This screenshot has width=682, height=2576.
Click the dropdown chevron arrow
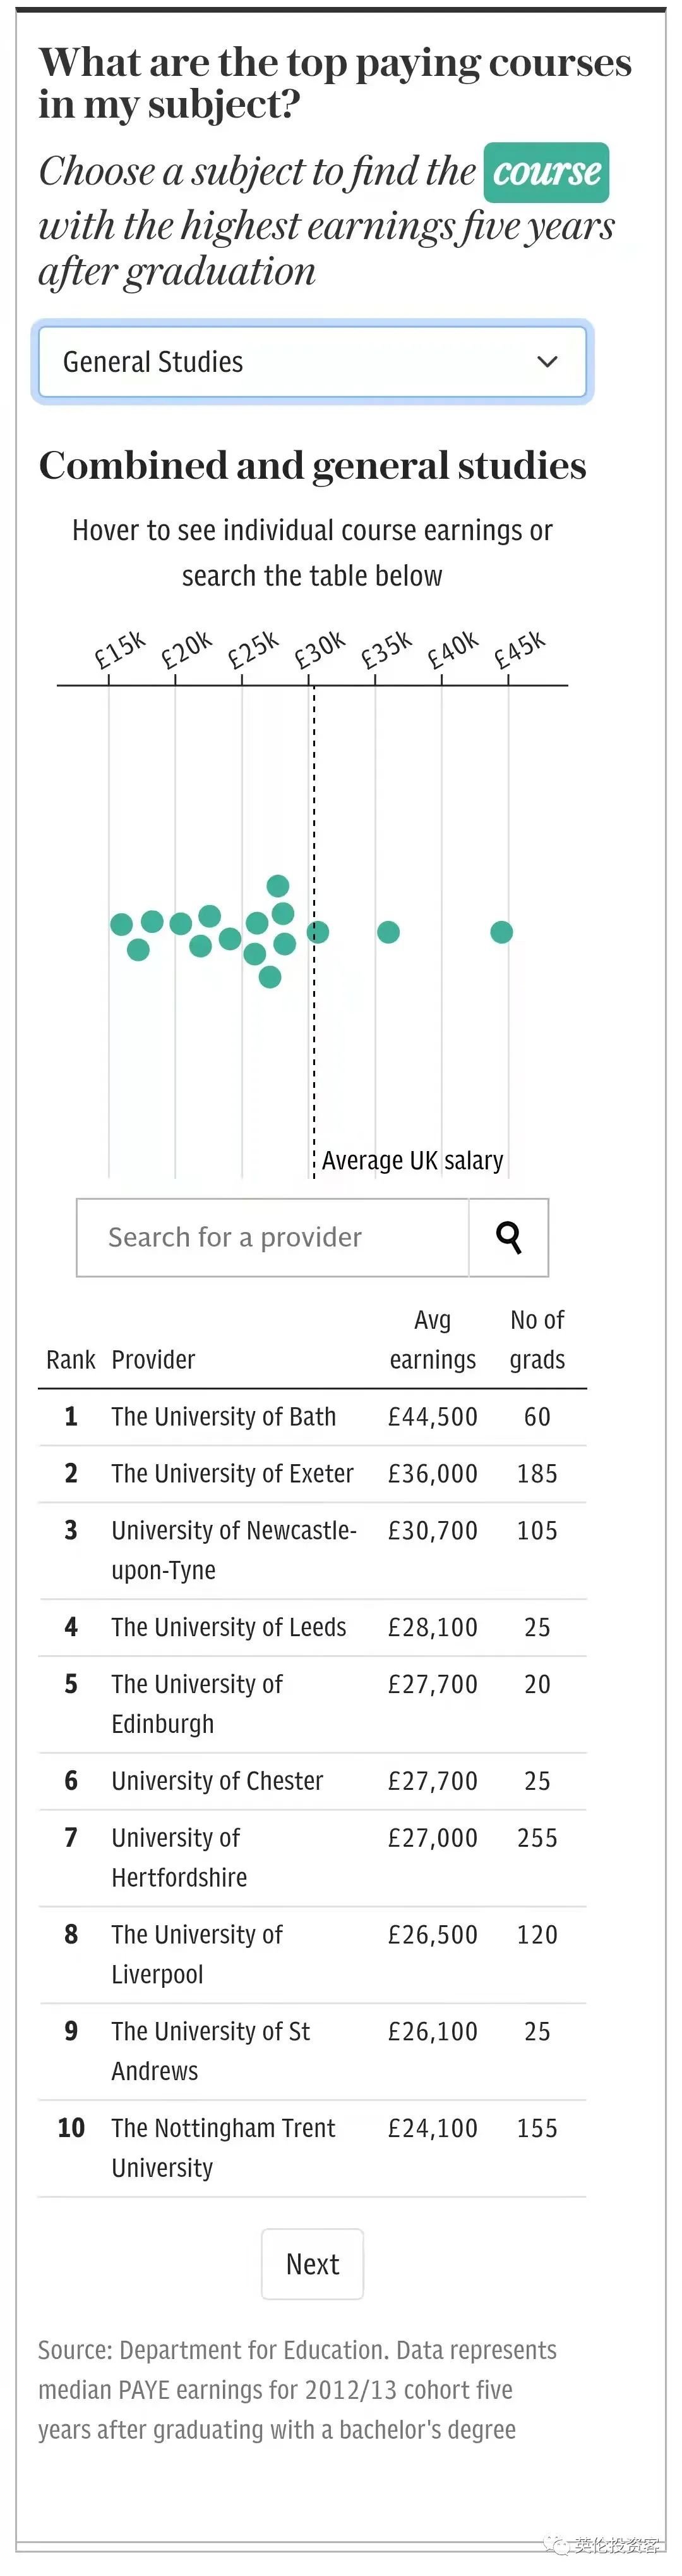(x=547, y=362)
